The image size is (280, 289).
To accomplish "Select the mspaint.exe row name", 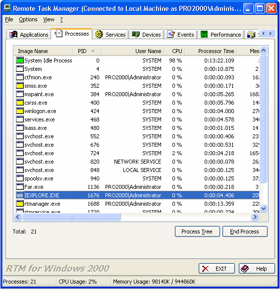I will pos(39,94).
